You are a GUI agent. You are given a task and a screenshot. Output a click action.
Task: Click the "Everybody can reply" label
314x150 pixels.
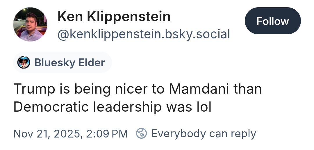tap(204, 134)
